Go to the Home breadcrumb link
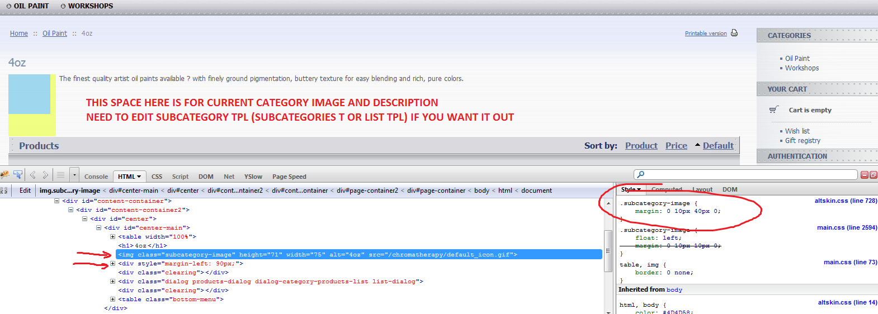 (x=18, y=34)
